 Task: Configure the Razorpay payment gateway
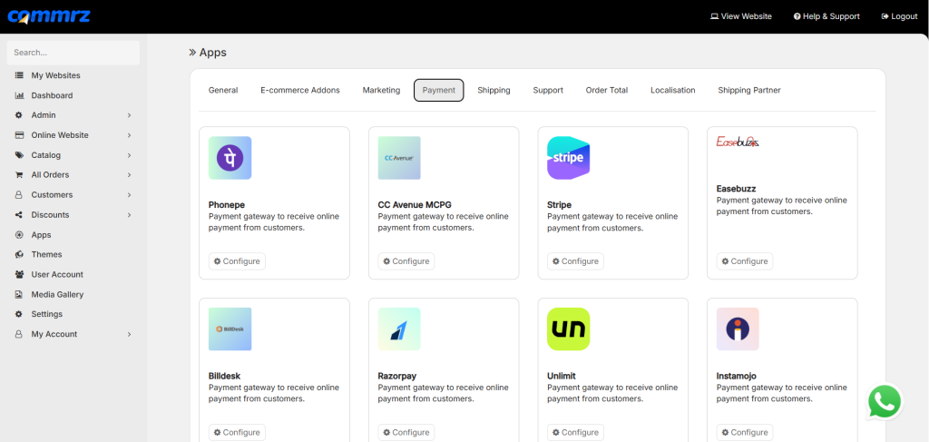coord(406,433)
